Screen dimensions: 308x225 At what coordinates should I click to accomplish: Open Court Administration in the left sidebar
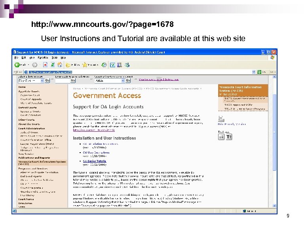31,129
